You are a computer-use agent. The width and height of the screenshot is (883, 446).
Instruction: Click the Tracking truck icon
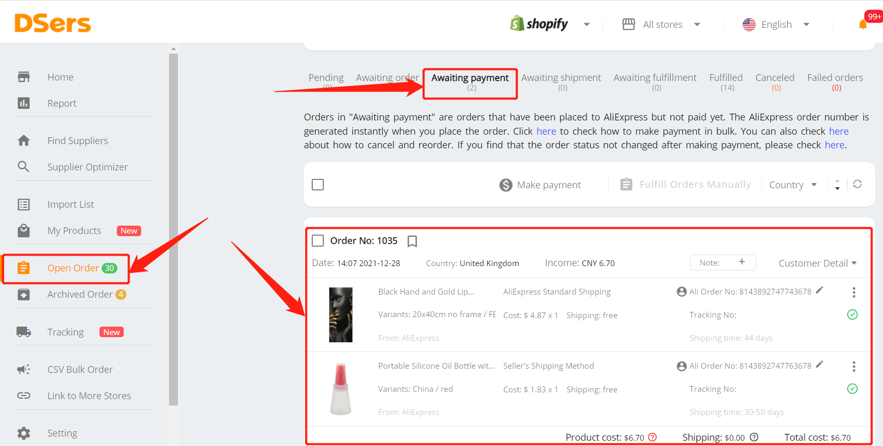pyautogui.click(x=24, y=332)
